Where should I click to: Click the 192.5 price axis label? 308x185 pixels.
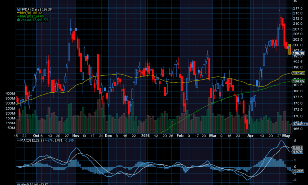(x=298, y=62)
